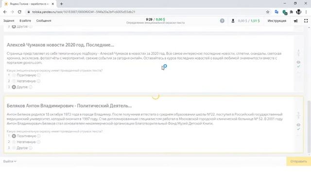Show info hint for Негативную in Беляков task

pos(38,142)
